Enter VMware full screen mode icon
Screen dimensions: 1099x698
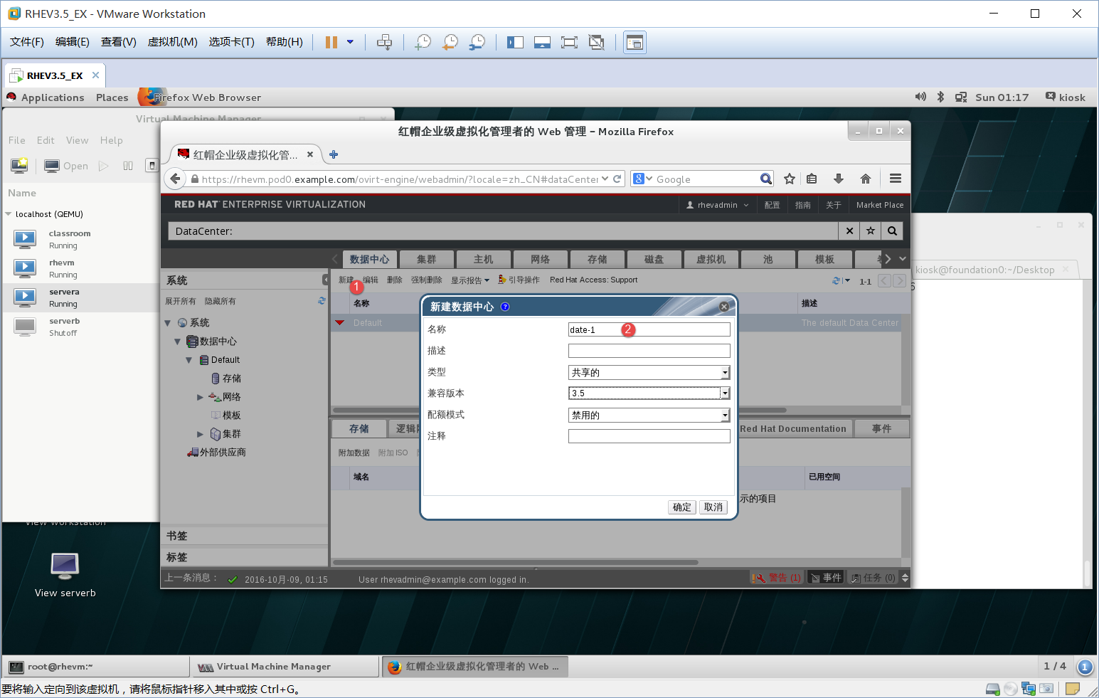click(569, 43)
